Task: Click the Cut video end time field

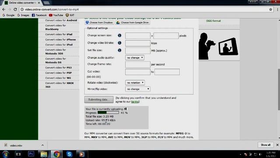Action: pyautogui.click(x=167, y=72)
